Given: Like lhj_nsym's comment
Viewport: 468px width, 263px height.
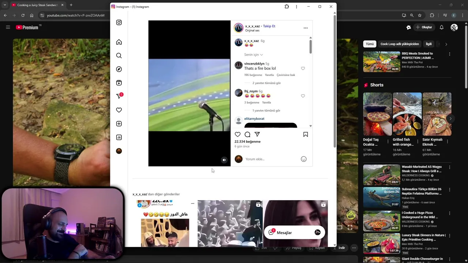Looking at the screenshot, I should [x=303, y=96].
